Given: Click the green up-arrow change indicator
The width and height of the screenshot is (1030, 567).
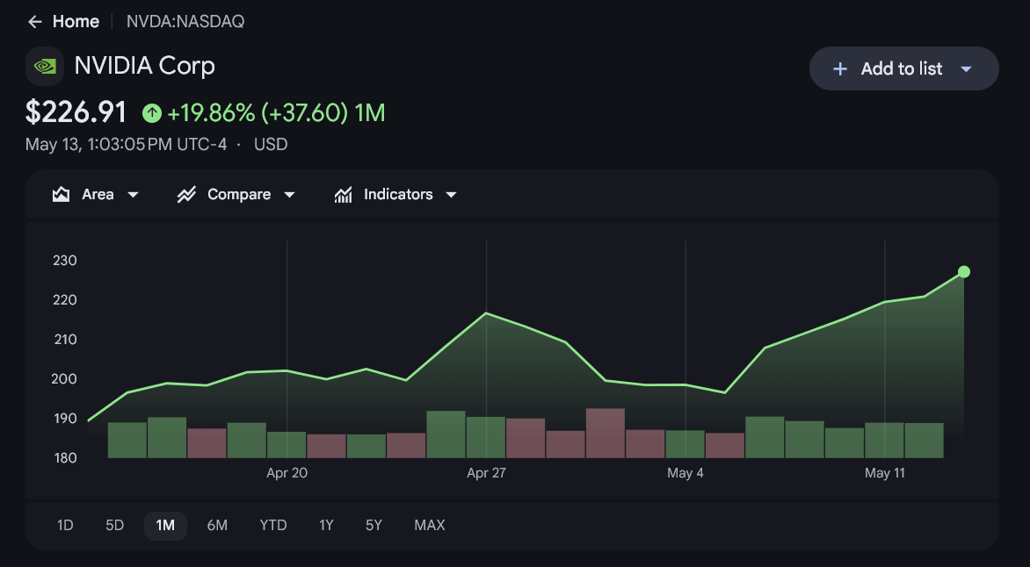Looking at the screenshot, I should coord(152,113).
